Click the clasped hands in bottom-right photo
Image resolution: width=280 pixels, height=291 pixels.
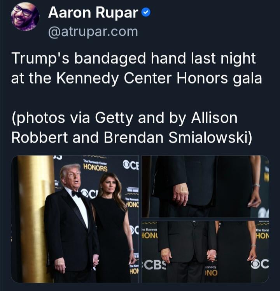(212, 256)
